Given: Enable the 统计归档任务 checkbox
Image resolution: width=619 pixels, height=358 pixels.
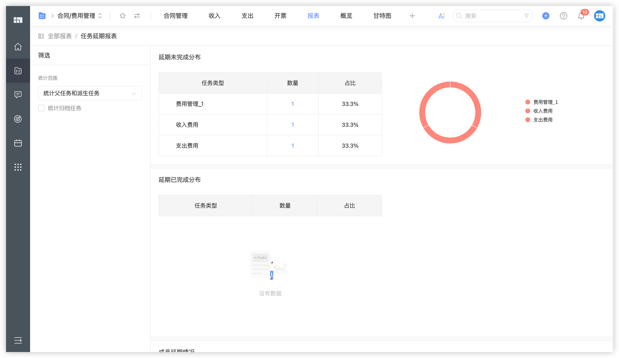Looking at the screenshot, I should point(41,108).
